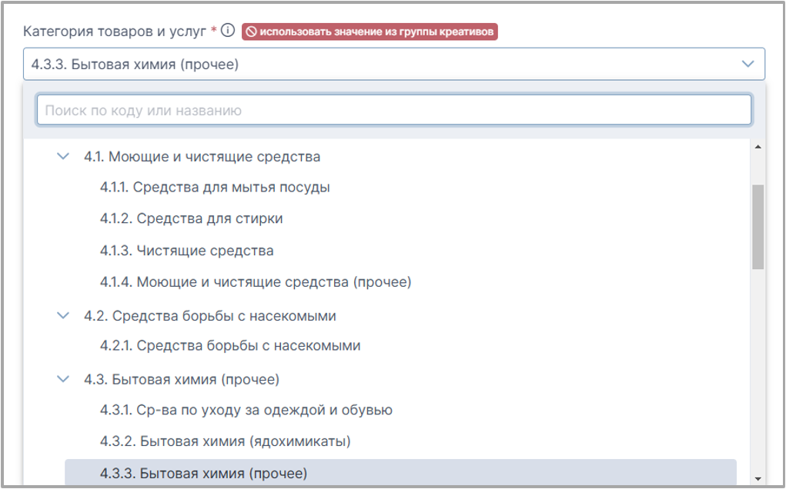The width and height of the screenshot is (786, 489).
Task: Click the scrollbar up arrow in the list
Action: 758,147
